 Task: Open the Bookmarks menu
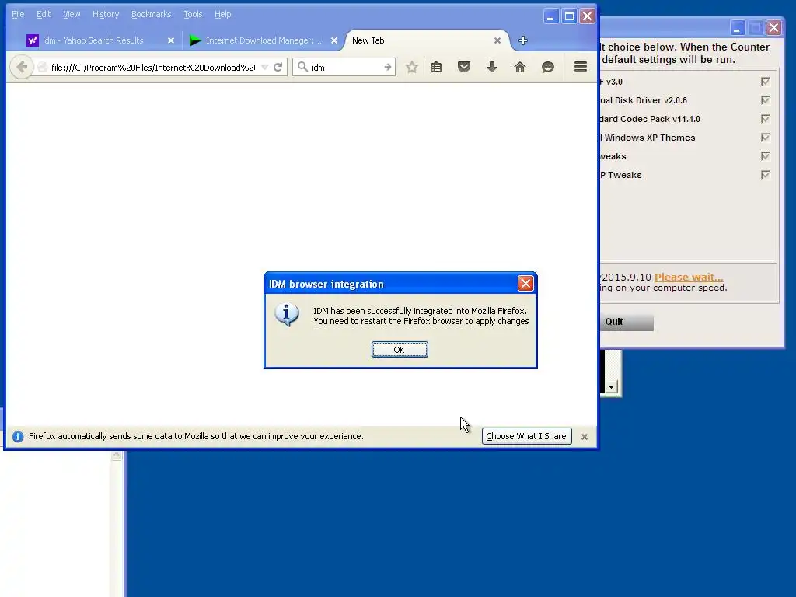[x=152, y=14]
